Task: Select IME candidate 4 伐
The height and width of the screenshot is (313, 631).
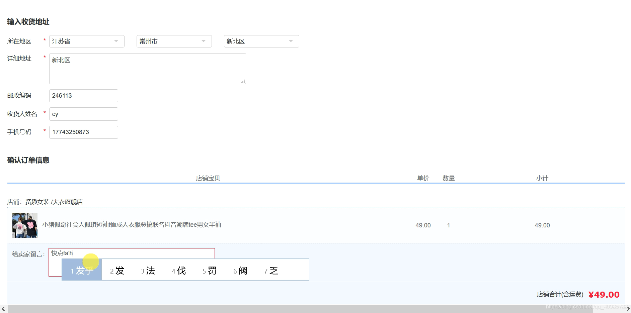Action: tap(179, 271)
